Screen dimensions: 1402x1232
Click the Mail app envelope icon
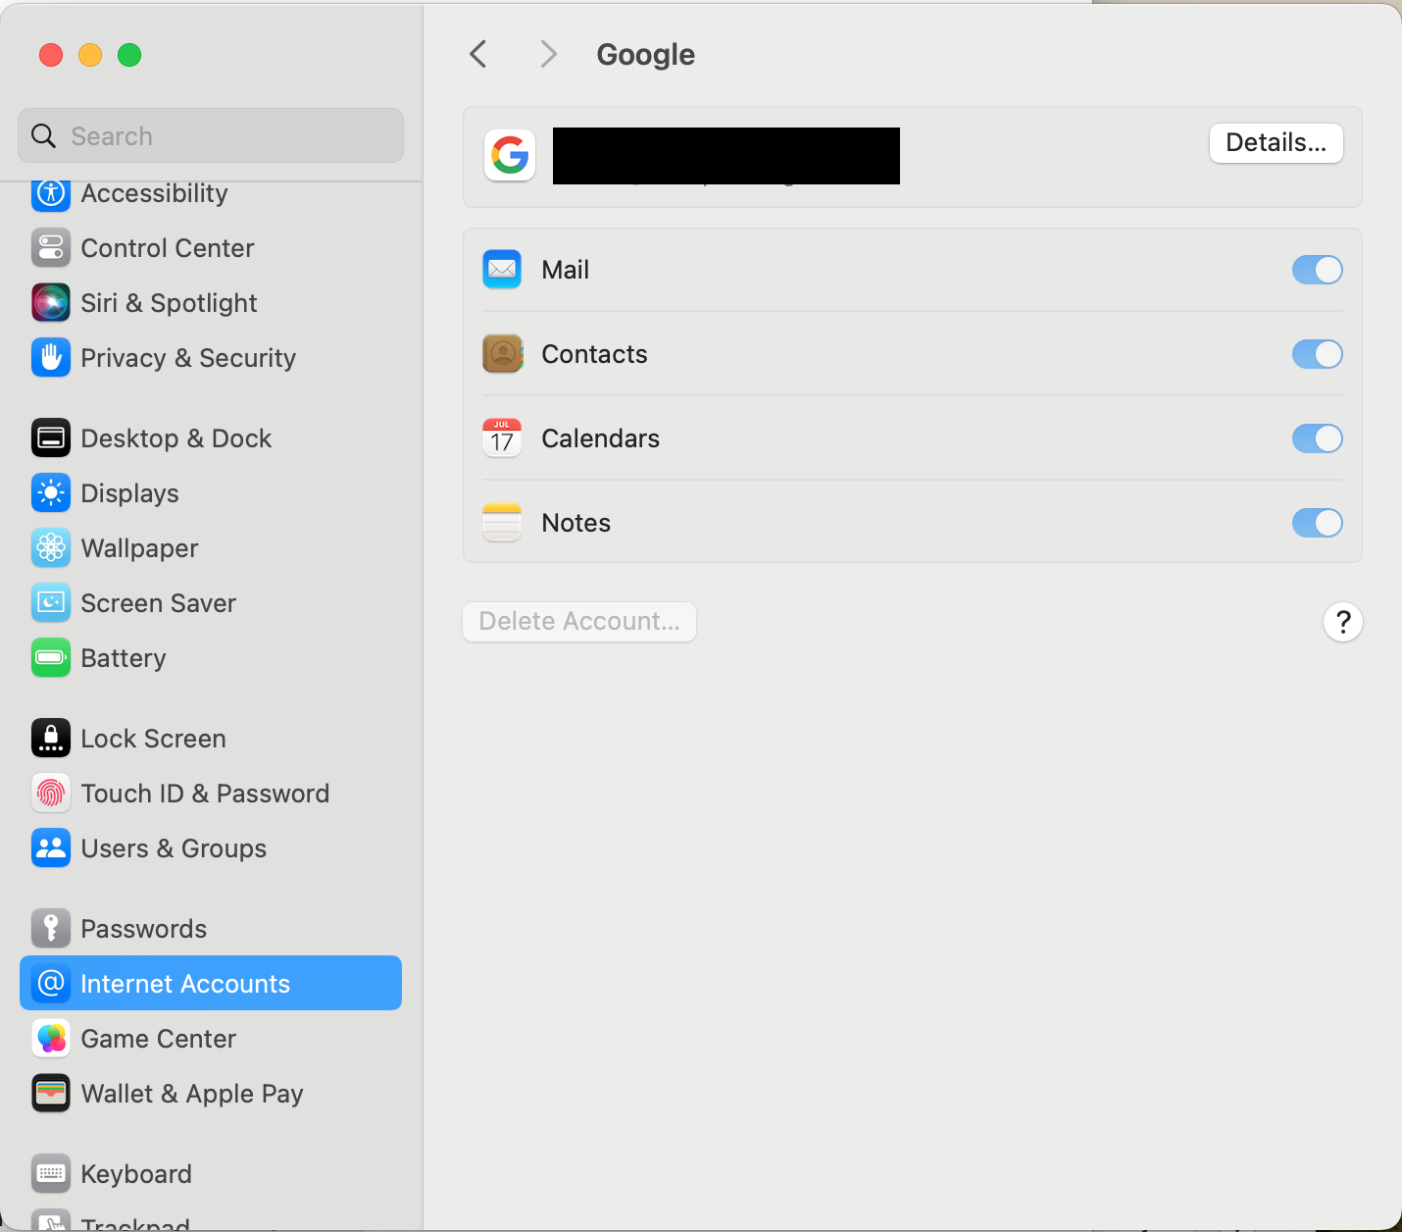click(x=502, y=270)
